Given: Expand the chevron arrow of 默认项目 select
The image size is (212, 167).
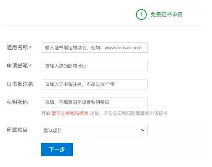Looking at the screenshot, I should (x=143, y=130).
